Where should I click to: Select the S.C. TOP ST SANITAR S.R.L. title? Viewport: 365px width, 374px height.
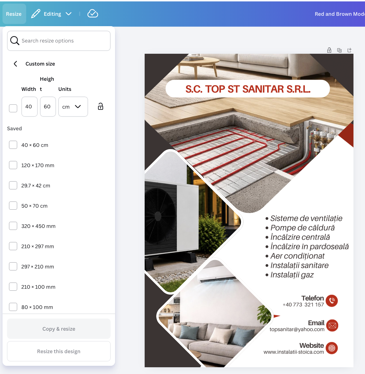click(248, 89)
